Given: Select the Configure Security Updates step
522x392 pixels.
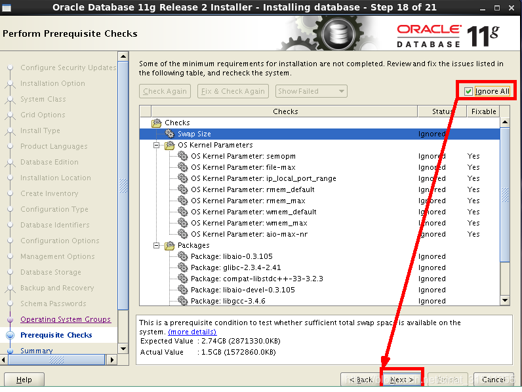Looking at the screenshot, I should (68, 68).
